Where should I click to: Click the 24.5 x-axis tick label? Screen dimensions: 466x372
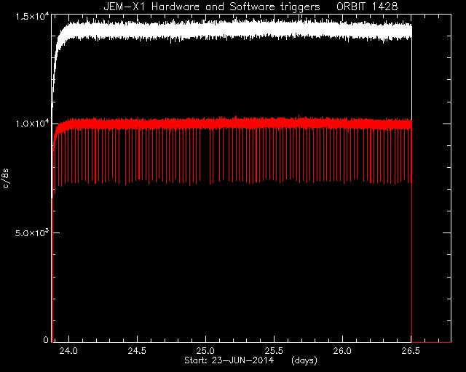137,351
